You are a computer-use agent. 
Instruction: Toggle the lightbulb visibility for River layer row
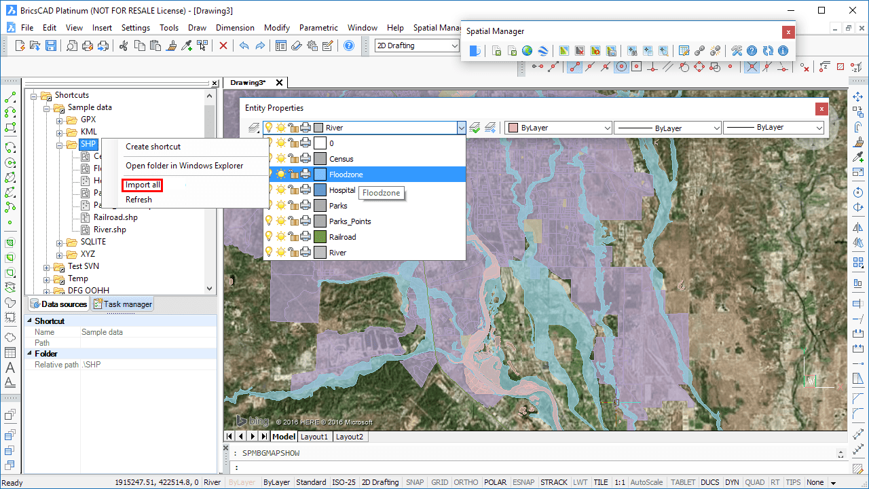269,252
